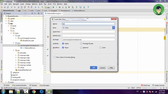Open the Refactor menu
Viewport: 168px width, 94px height.
(35, 4)
